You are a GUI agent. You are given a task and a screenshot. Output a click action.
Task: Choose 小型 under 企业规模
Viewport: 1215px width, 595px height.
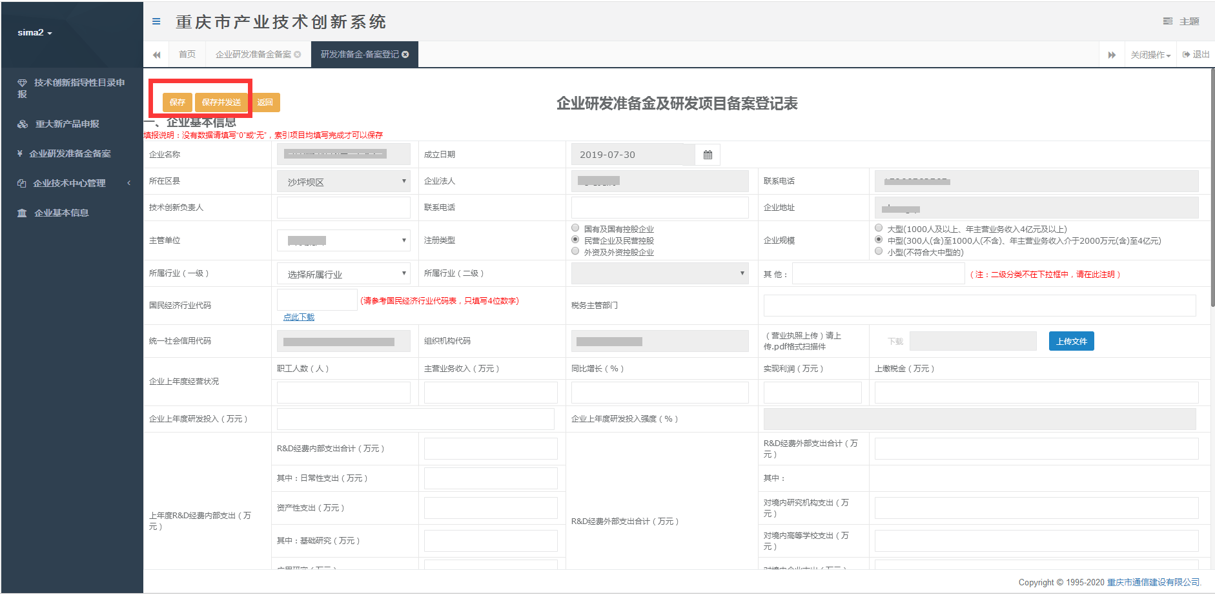point(878,251)
